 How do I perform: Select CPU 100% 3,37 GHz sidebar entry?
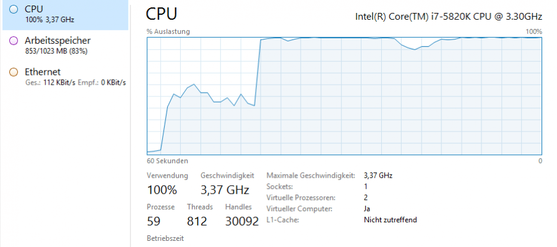pos(65,15)
